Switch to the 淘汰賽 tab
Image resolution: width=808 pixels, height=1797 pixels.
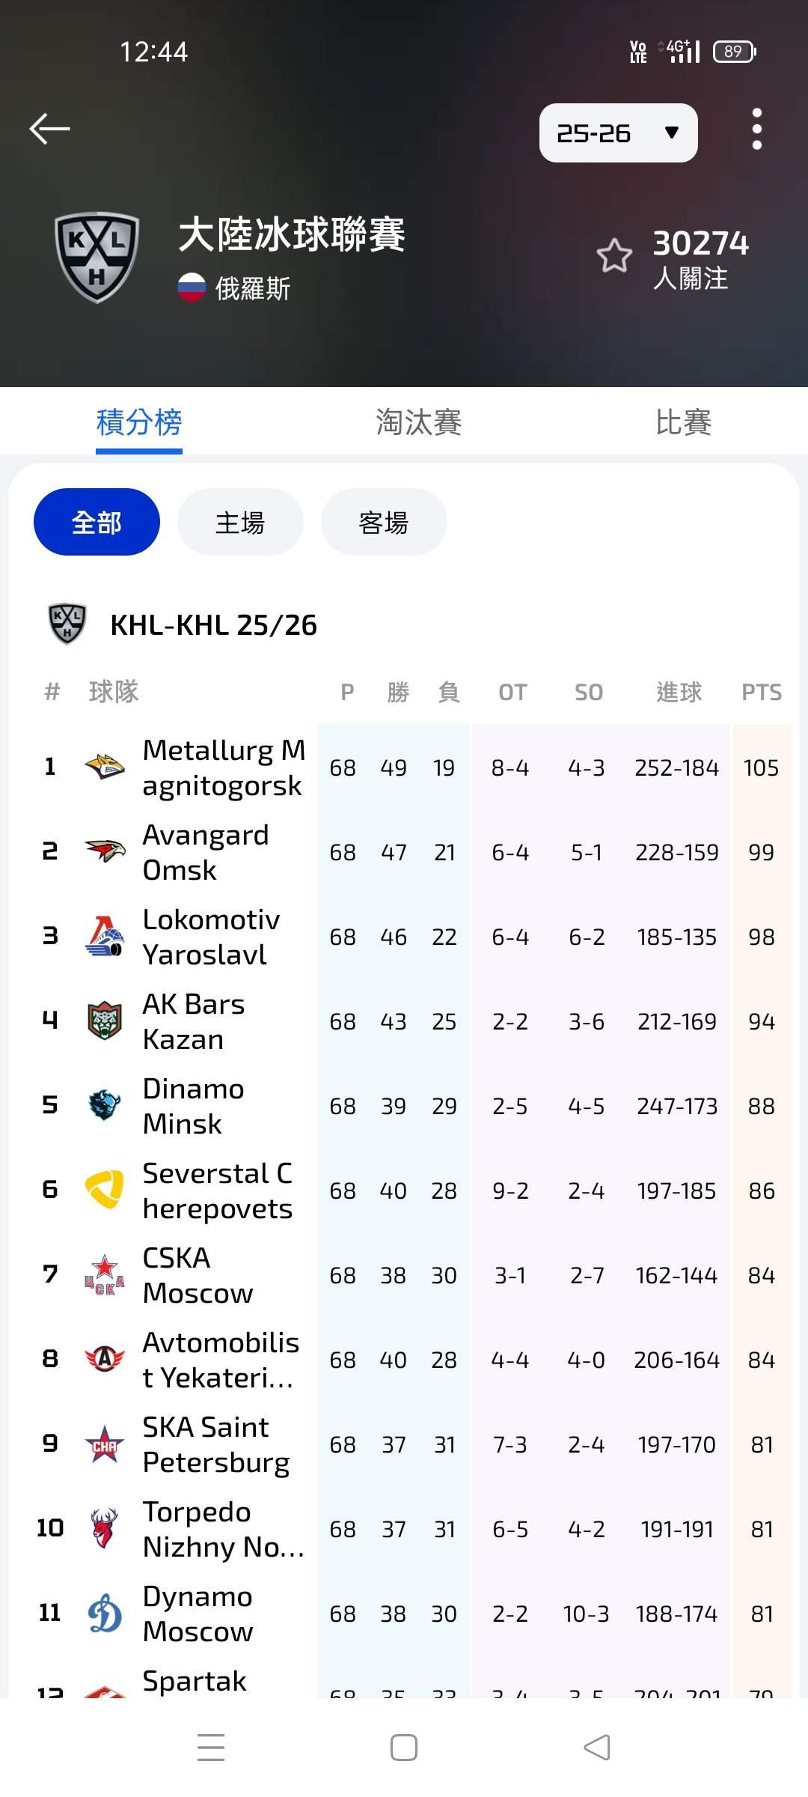tap(418, 422)
